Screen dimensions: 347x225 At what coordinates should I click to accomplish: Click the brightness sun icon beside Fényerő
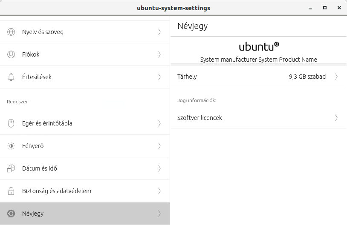point(11,146)
